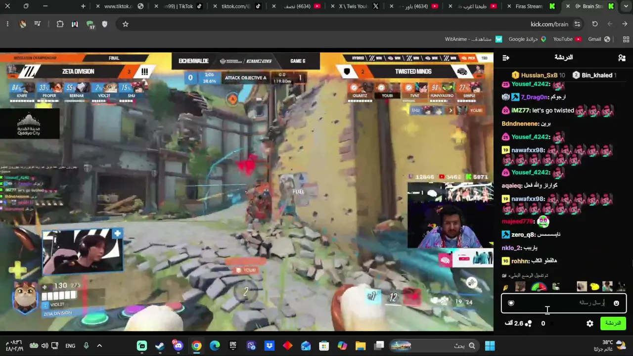This screenshot has height=356, width=633.
Task: Open the clock and date in taskbar
Action: pyautogui.click(x=14, y=346)
